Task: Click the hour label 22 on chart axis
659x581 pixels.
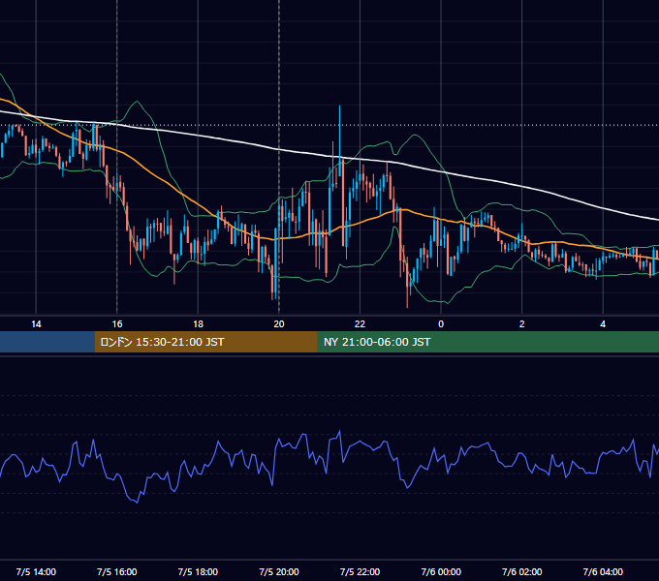Action: (x=360, y=323)
